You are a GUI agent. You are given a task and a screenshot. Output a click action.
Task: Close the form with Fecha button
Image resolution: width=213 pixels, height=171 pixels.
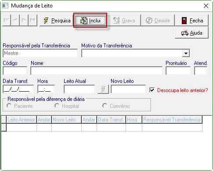coord(191,21)
